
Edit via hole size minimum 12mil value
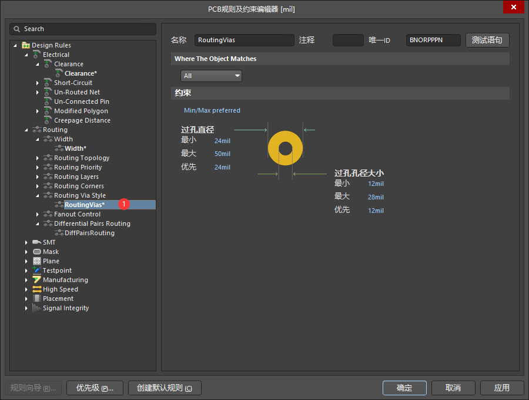(x=376, y=184)
